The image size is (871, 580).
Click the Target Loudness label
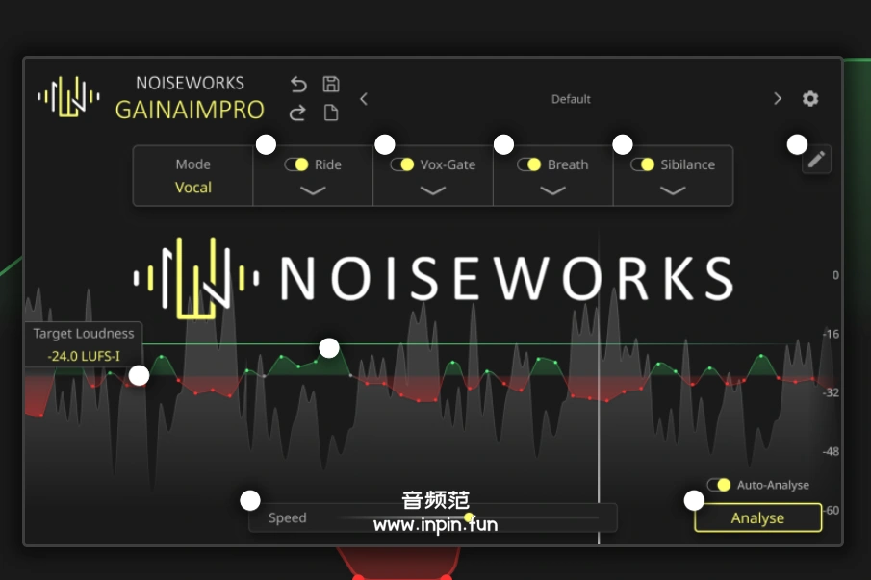click(x=84, y=334)
